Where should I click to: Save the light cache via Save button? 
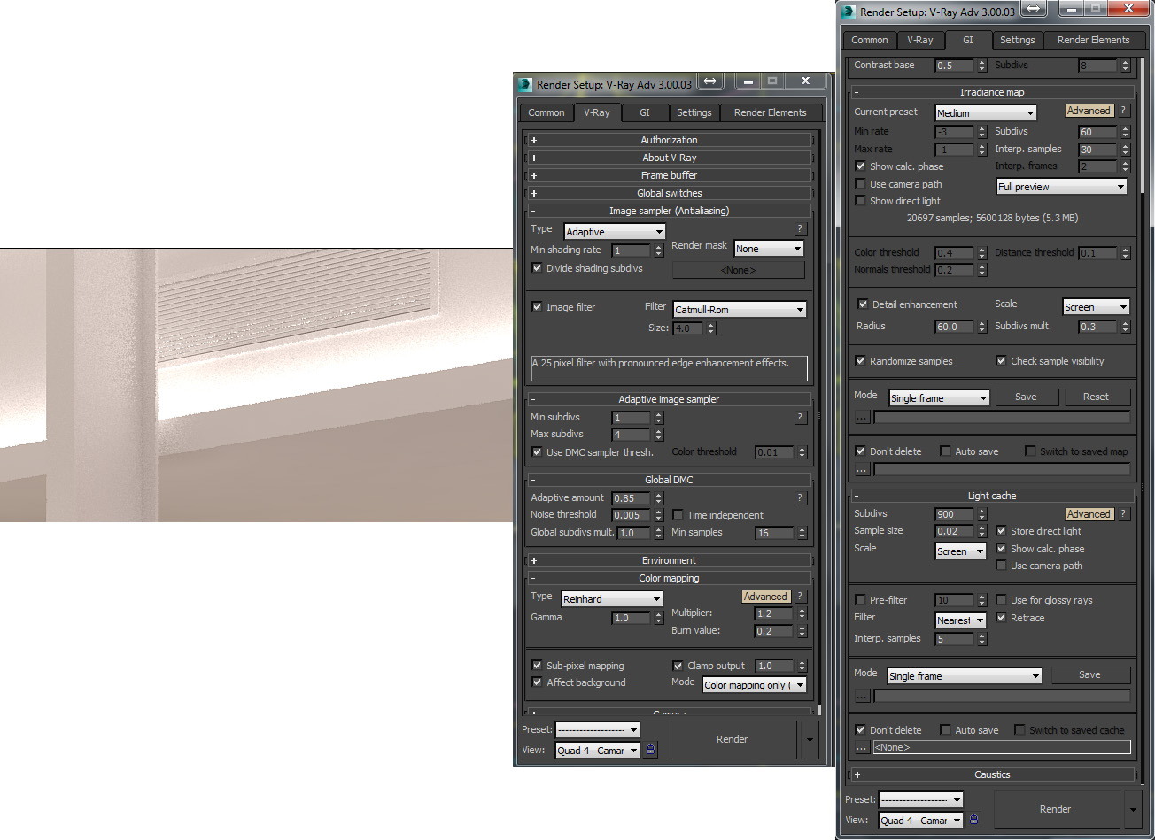tap(1089, 674)
